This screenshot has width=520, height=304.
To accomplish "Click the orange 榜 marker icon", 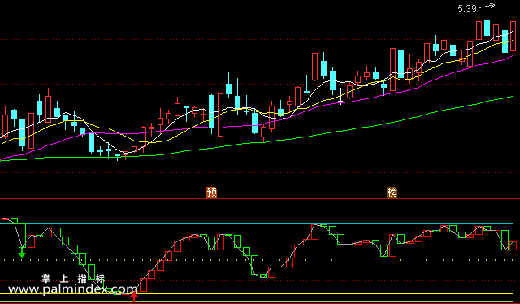I will (x=392, y=192).
